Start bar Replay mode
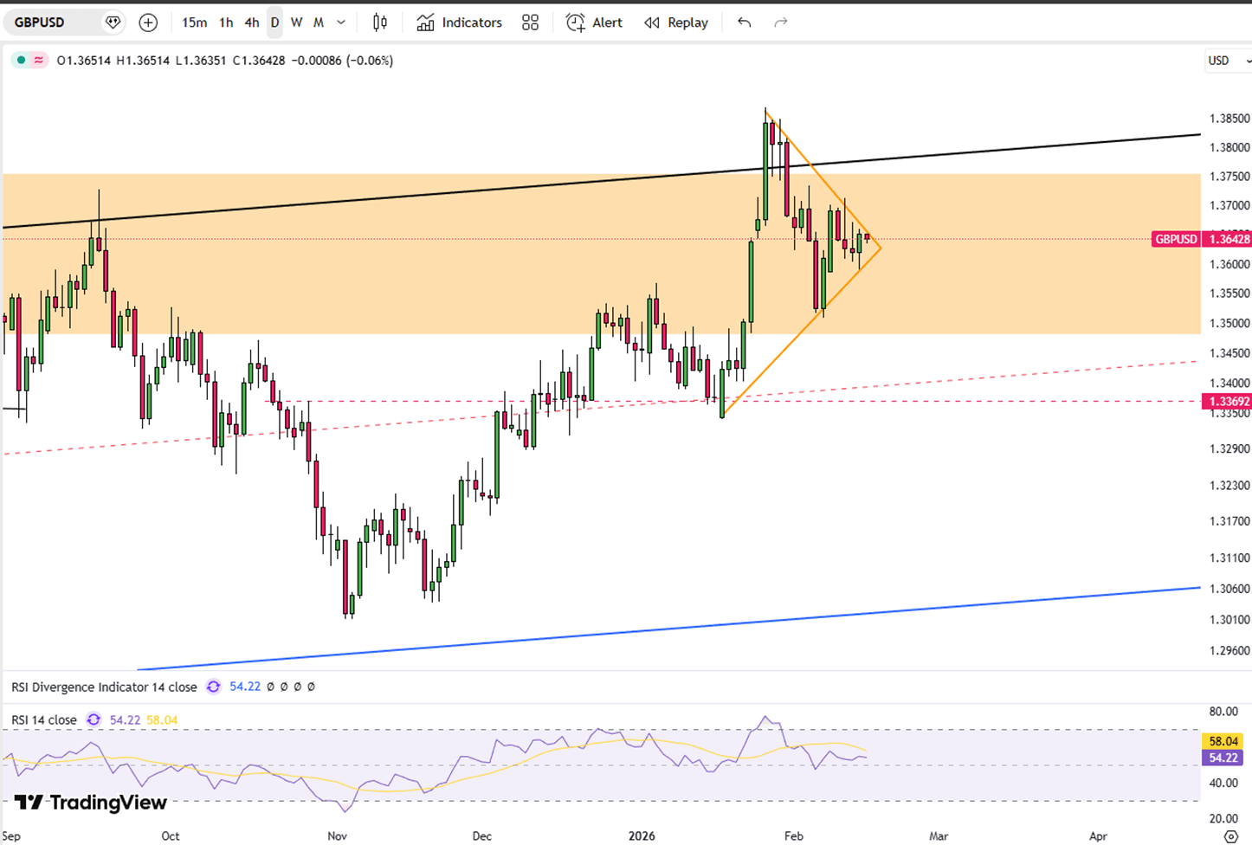This screenshot has height=845, width=1252. click(676, 23)
